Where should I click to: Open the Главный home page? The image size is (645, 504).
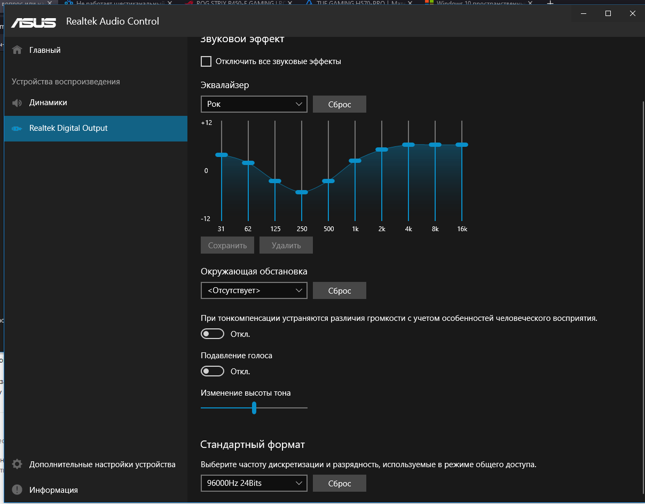[96, 50]
